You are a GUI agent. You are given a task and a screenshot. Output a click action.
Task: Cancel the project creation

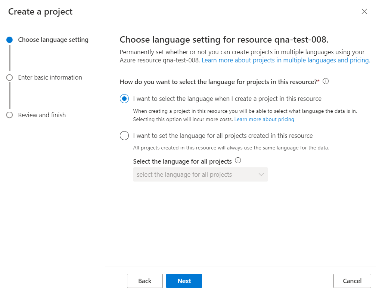click(352, 281)
